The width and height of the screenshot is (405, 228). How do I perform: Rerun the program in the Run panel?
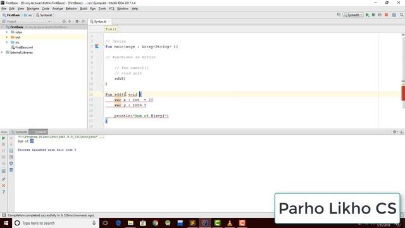pos(3,138)
